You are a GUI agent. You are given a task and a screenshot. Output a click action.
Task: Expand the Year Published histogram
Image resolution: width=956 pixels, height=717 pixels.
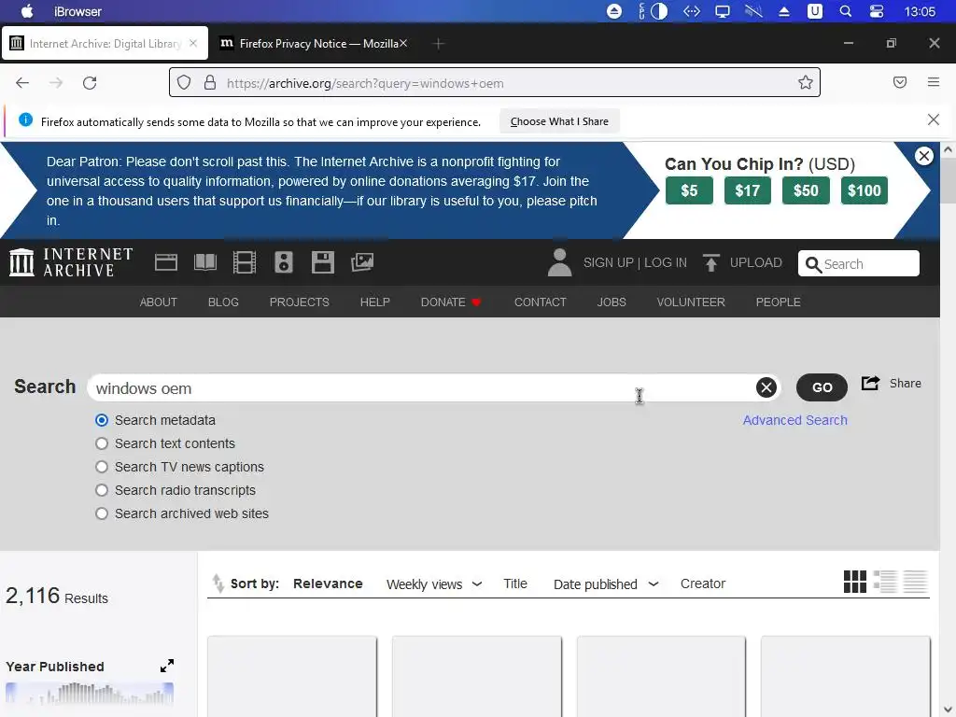(x=167, y=666)
